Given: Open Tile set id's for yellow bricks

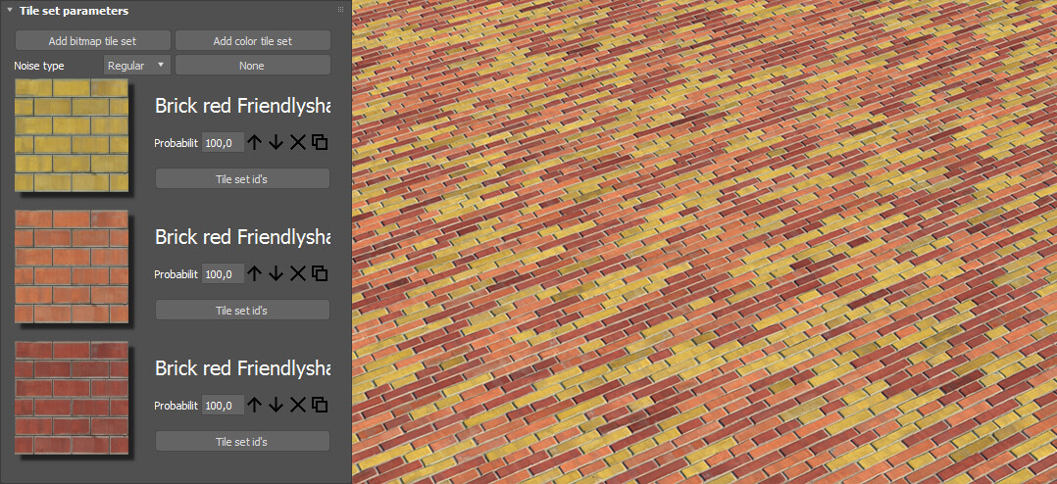Looking at the screenshot, I should pos(242,178).
